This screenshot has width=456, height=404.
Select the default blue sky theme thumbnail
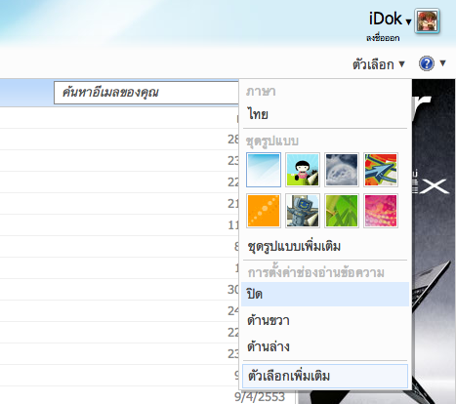[264, 170]
